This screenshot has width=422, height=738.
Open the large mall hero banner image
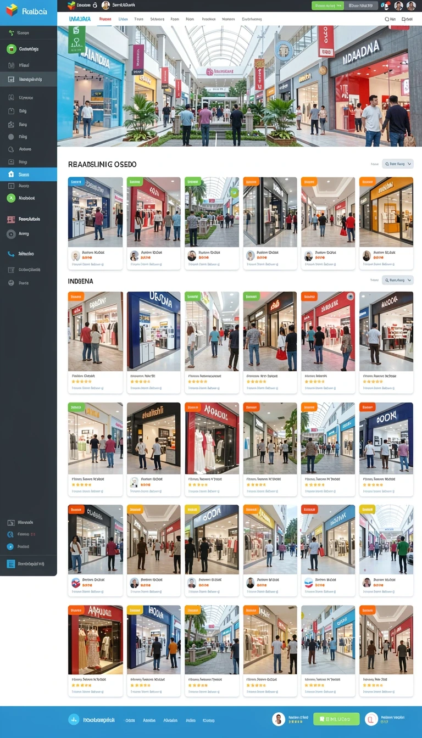click(x=240, y=86)
